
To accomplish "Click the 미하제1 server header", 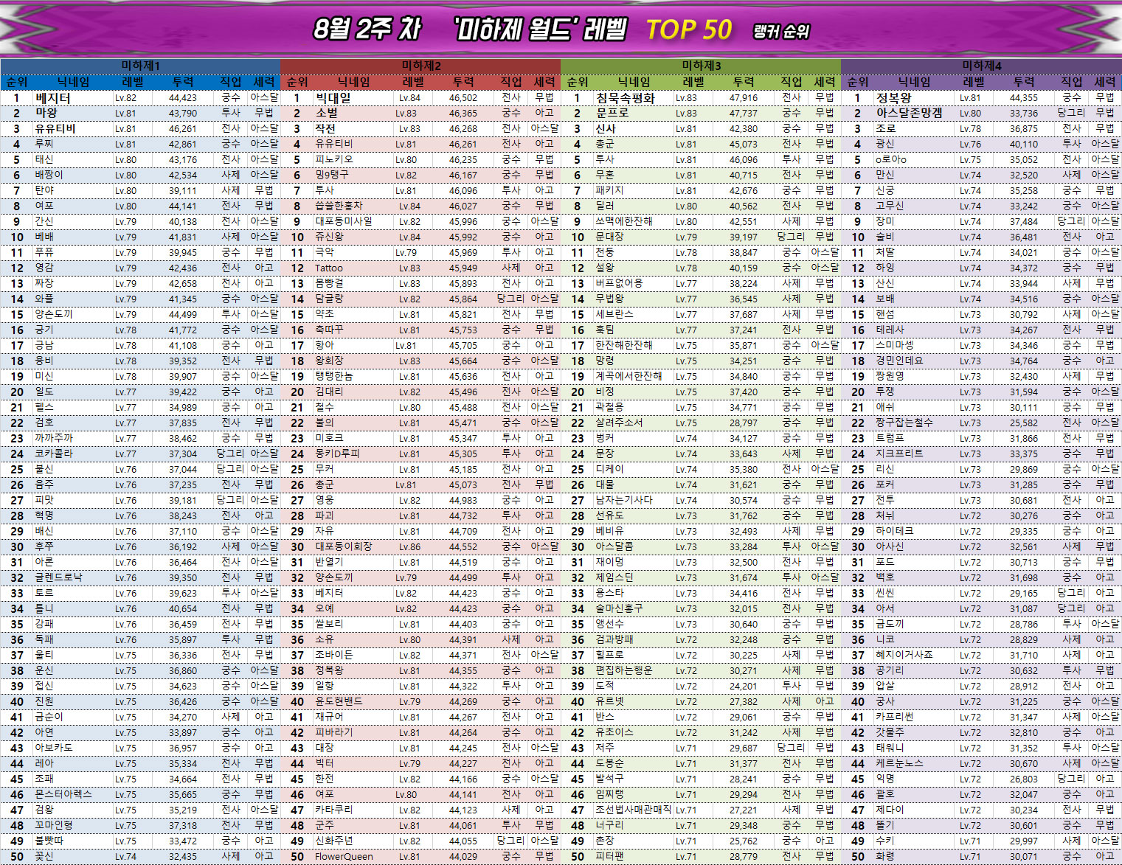I will (x=140, y=66).
